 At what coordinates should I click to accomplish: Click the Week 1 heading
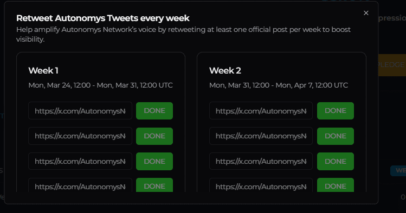pos(43,70)
